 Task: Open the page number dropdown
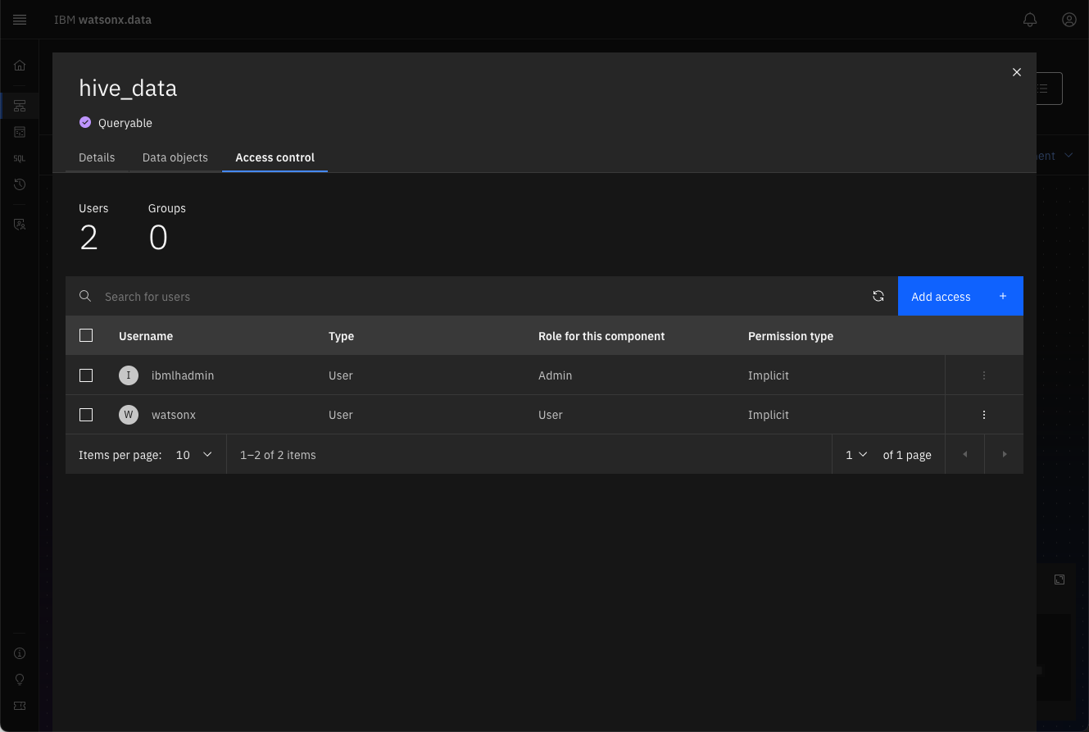(856, 454)
